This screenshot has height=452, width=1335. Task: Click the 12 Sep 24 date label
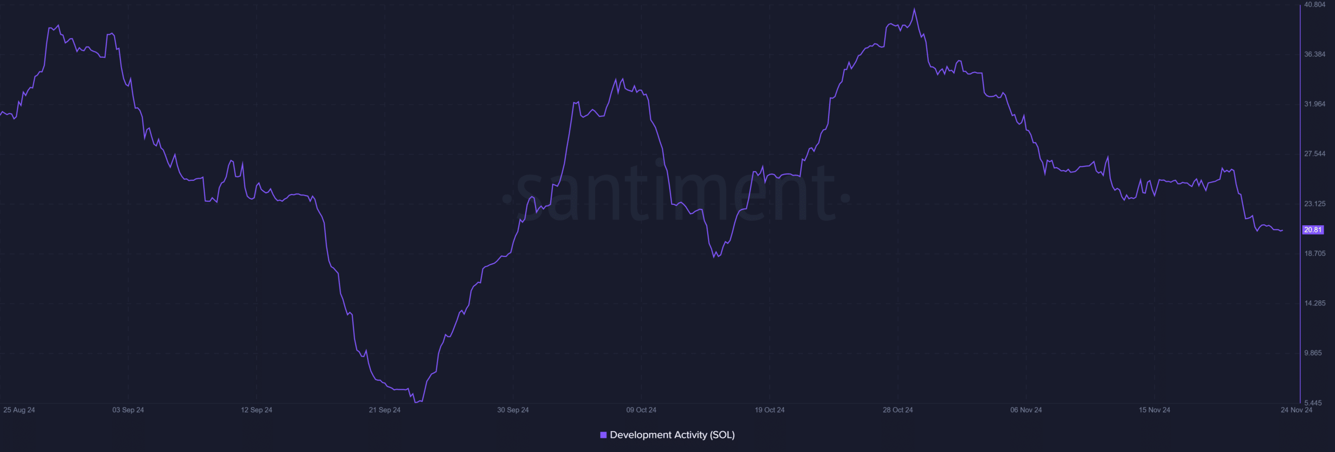click(x=257, y=410)
